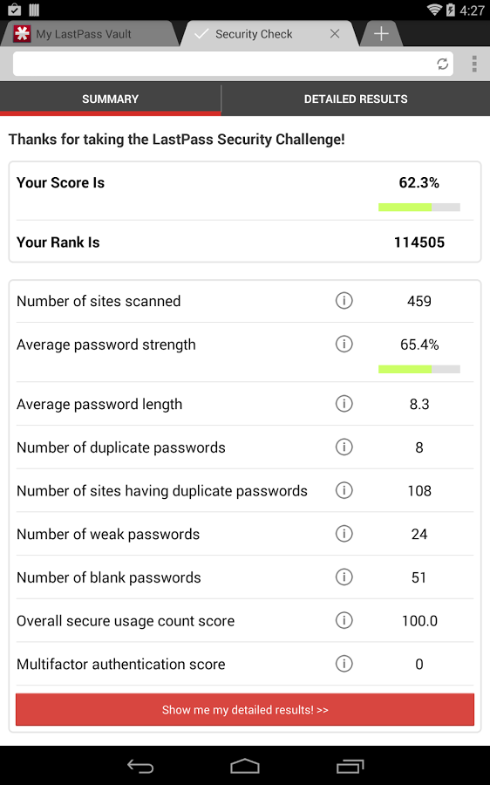Open info icon beside Average password strength
Screen dimensions: 490x785
pyautogui.click(x=344, y=344)
